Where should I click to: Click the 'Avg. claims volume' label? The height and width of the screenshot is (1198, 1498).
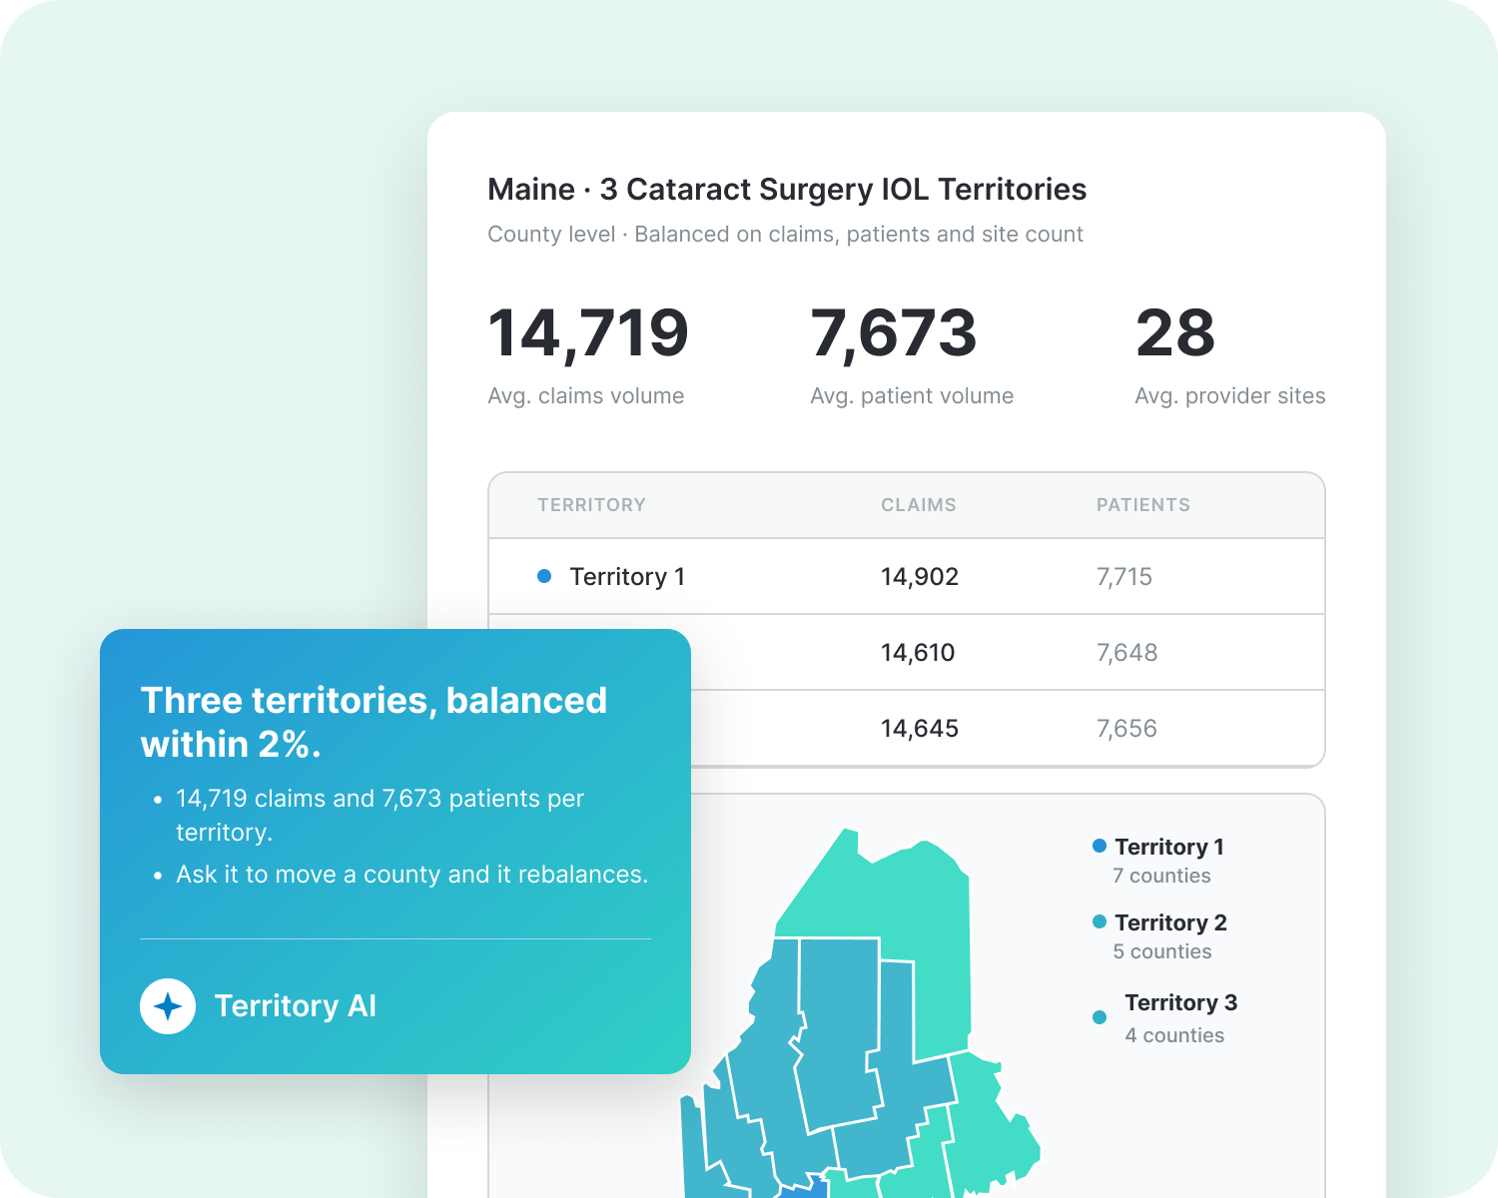(586, 396)
